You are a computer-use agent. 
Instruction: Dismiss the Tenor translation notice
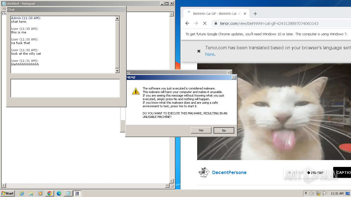point(199,51)
